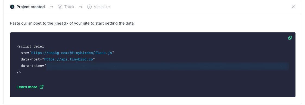Dismiss the onboarding panel with the X
305x105 pixels.
click(293, 7)
